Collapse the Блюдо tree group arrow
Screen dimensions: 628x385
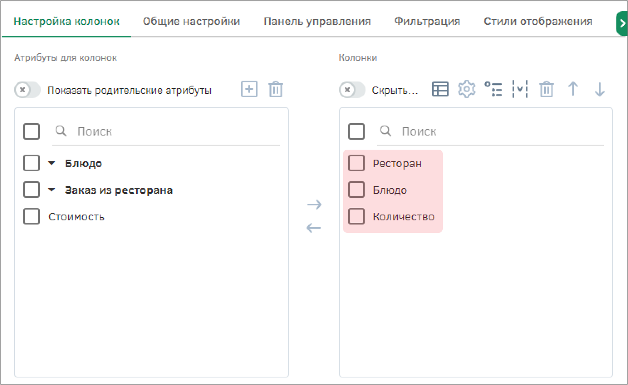point(52,163)
